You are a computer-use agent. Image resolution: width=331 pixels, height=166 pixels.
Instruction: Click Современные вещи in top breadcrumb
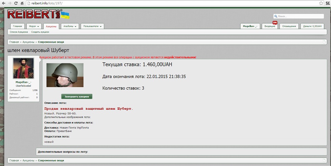click(51, 42)
